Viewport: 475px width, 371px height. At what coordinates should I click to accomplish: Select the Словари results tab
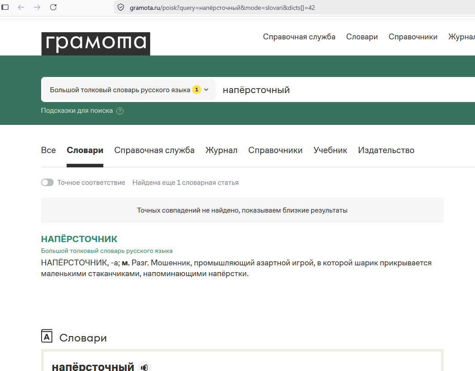click(x=85, y=150)
